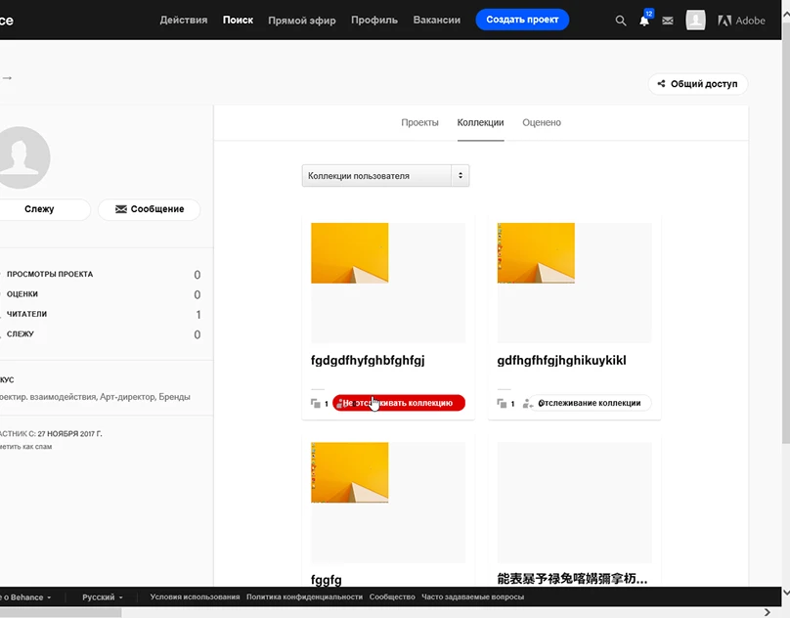Open messages envelope icon in header
Viewport: 790px width, 618px height.
click(x=668, y=21)
